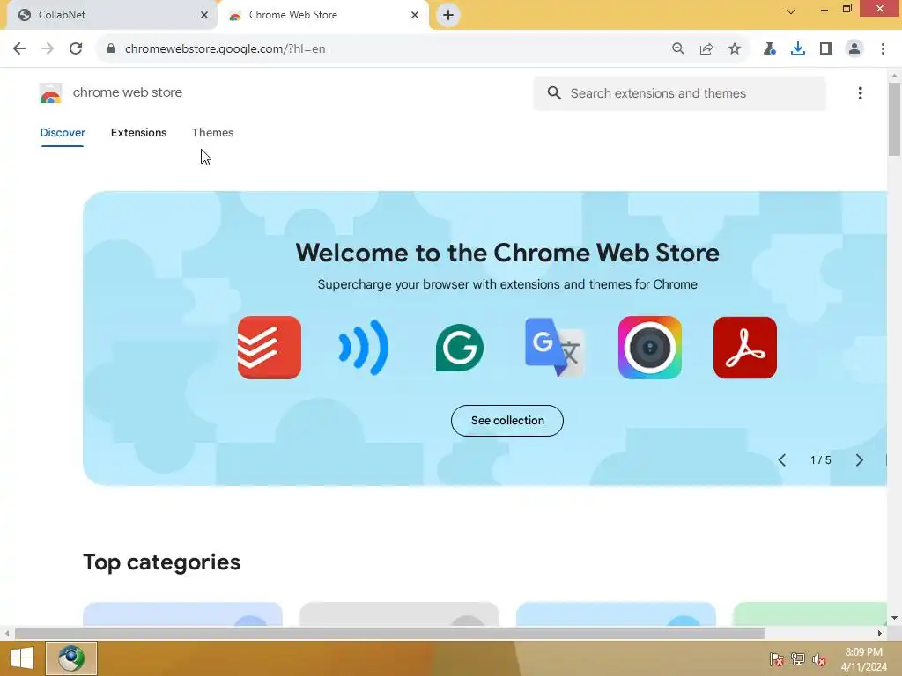Image resolution: width=902 pixels, height=676 pixels.
Task: Click the scroll down arrow
Action: (x=894, y=618)
